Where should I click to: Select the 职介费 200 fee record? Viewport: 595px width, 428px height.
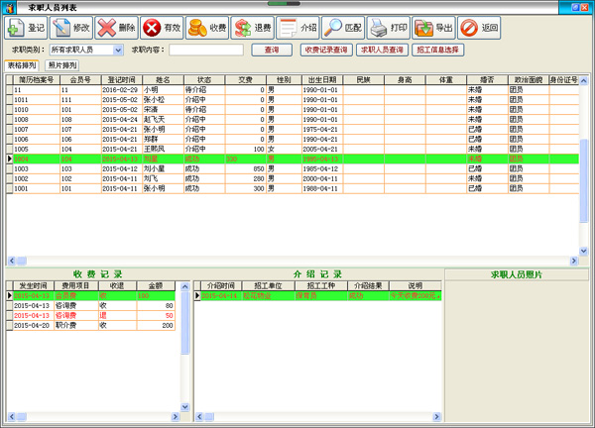point(90,325)
